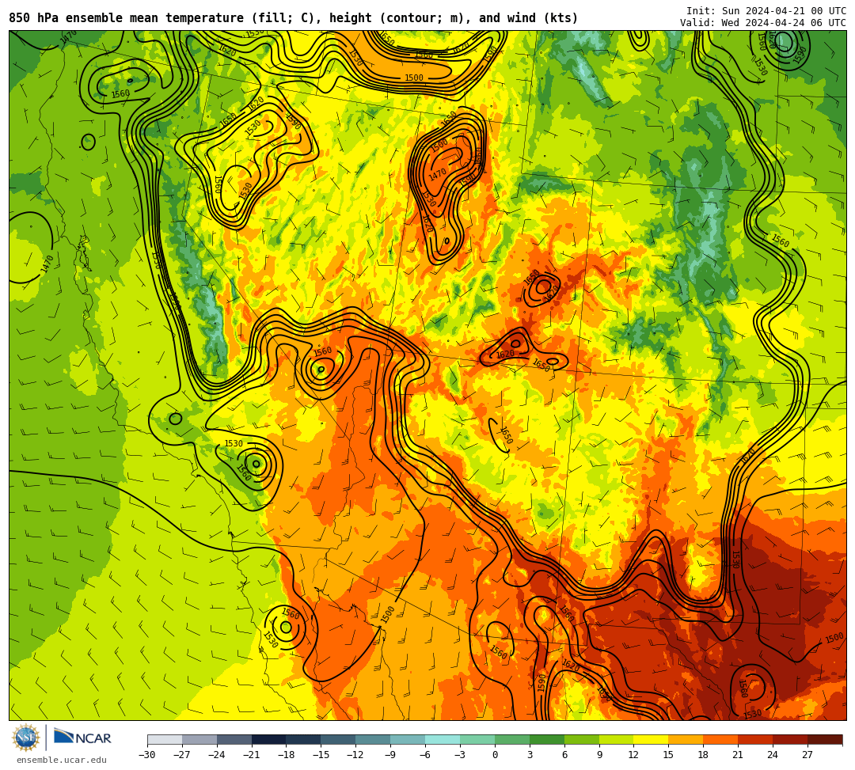Click the 3 tick label on the colorbar

(530, 755)
